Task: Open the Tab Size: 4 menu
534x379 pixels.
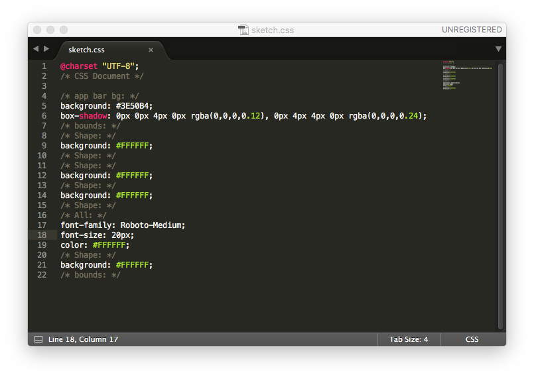Action: 409,339
